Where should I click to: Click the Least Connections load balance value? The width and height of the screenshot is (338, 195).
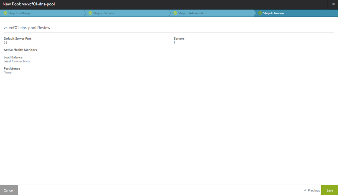pyautogui.click(x=17, y=61)
